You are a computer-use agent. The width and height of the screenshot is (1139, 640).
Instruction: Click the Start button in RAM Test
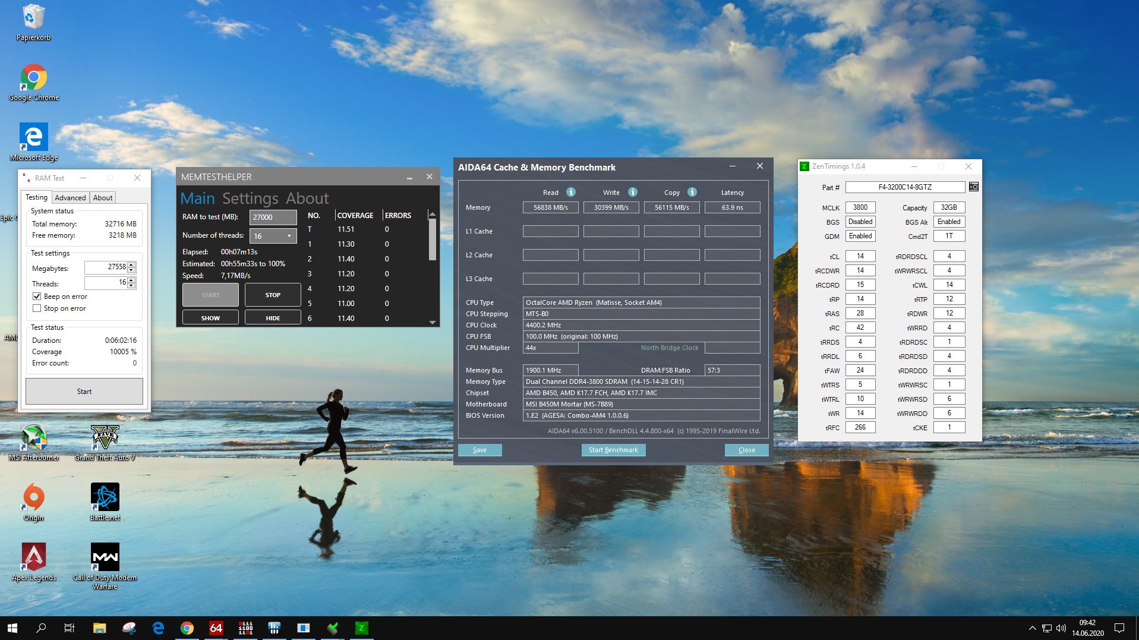[84, 392]
